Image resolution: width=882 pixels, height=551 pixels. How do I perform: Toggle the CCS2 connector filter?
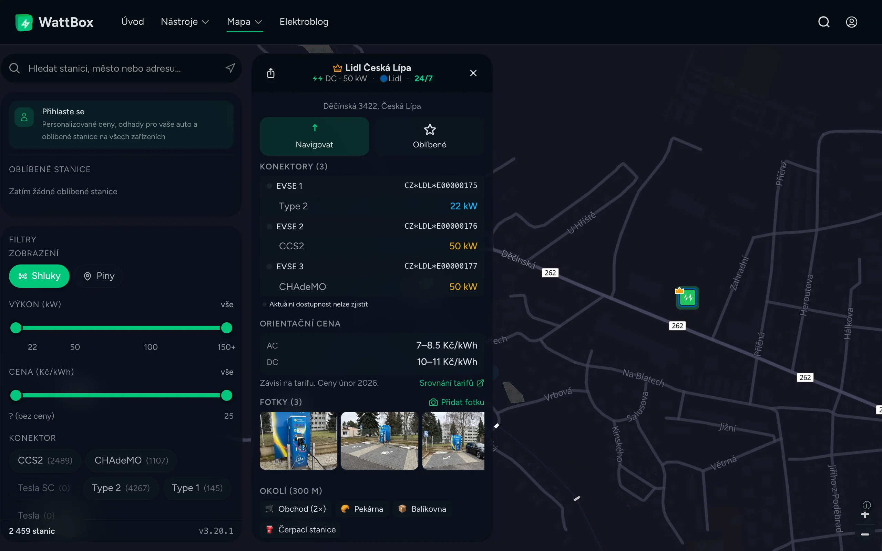click(x=45, y=460)
